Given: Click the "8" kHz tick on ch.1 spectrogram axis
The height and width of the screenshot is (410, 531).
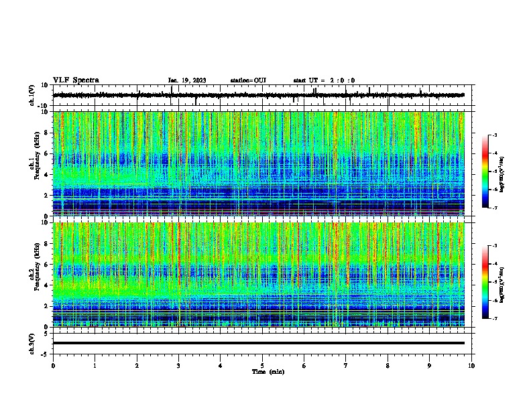Looking at the screenshot, I should (46, 133).
